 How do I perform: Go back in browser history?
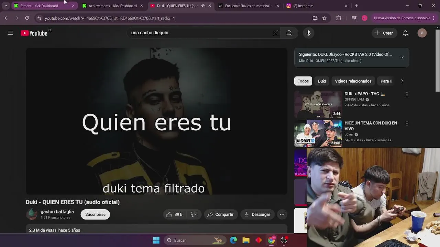[6, 18]
